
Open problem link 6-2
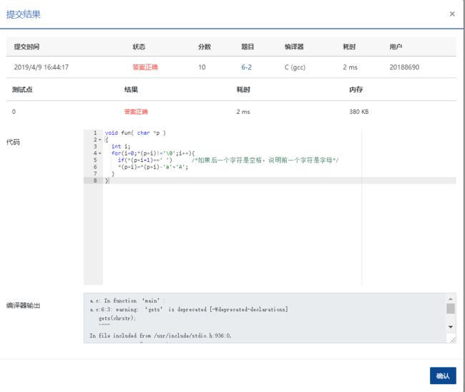(x=246, y=67)
